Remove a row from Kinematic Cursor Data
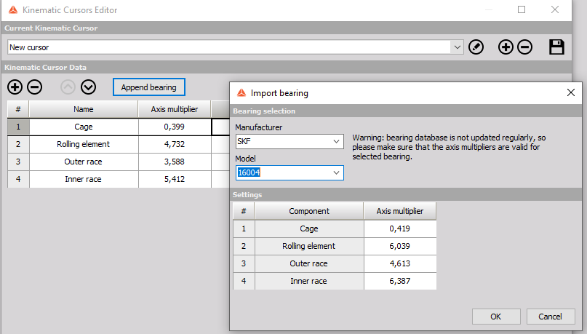This screenshot has height=334, width=587. pos(34,87)
